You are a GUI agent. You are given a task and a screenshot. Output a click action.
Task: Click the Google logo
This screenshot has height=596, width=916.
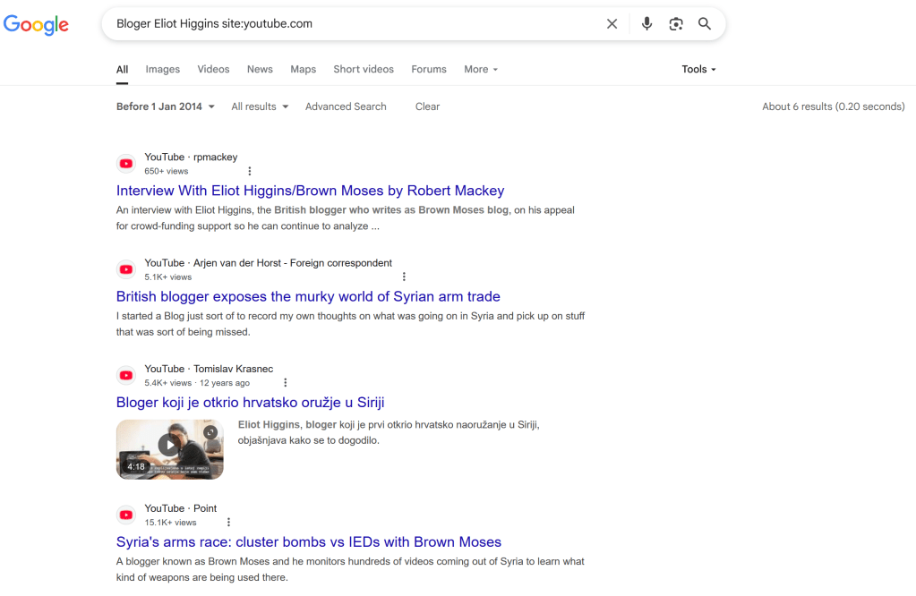pos(36,25)
